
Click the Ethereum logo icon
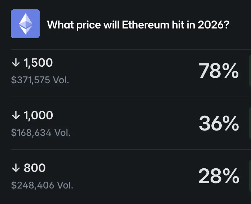tap(25, 24)
